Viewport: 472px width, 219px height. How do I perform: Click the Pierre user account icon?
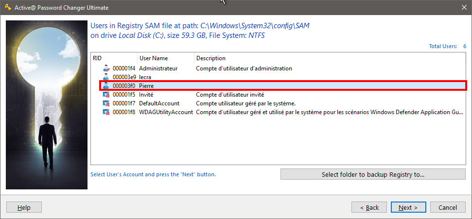106,86
